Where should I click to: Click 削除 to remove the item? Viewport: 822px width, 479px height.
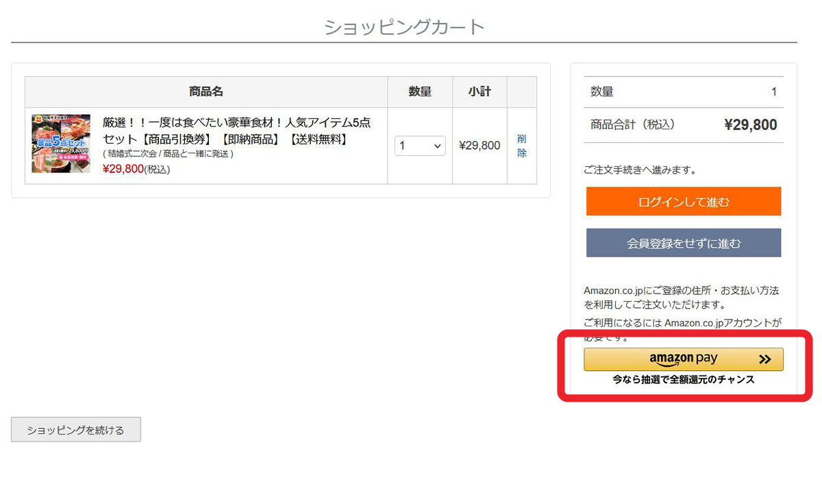click(x=522, y=146)
